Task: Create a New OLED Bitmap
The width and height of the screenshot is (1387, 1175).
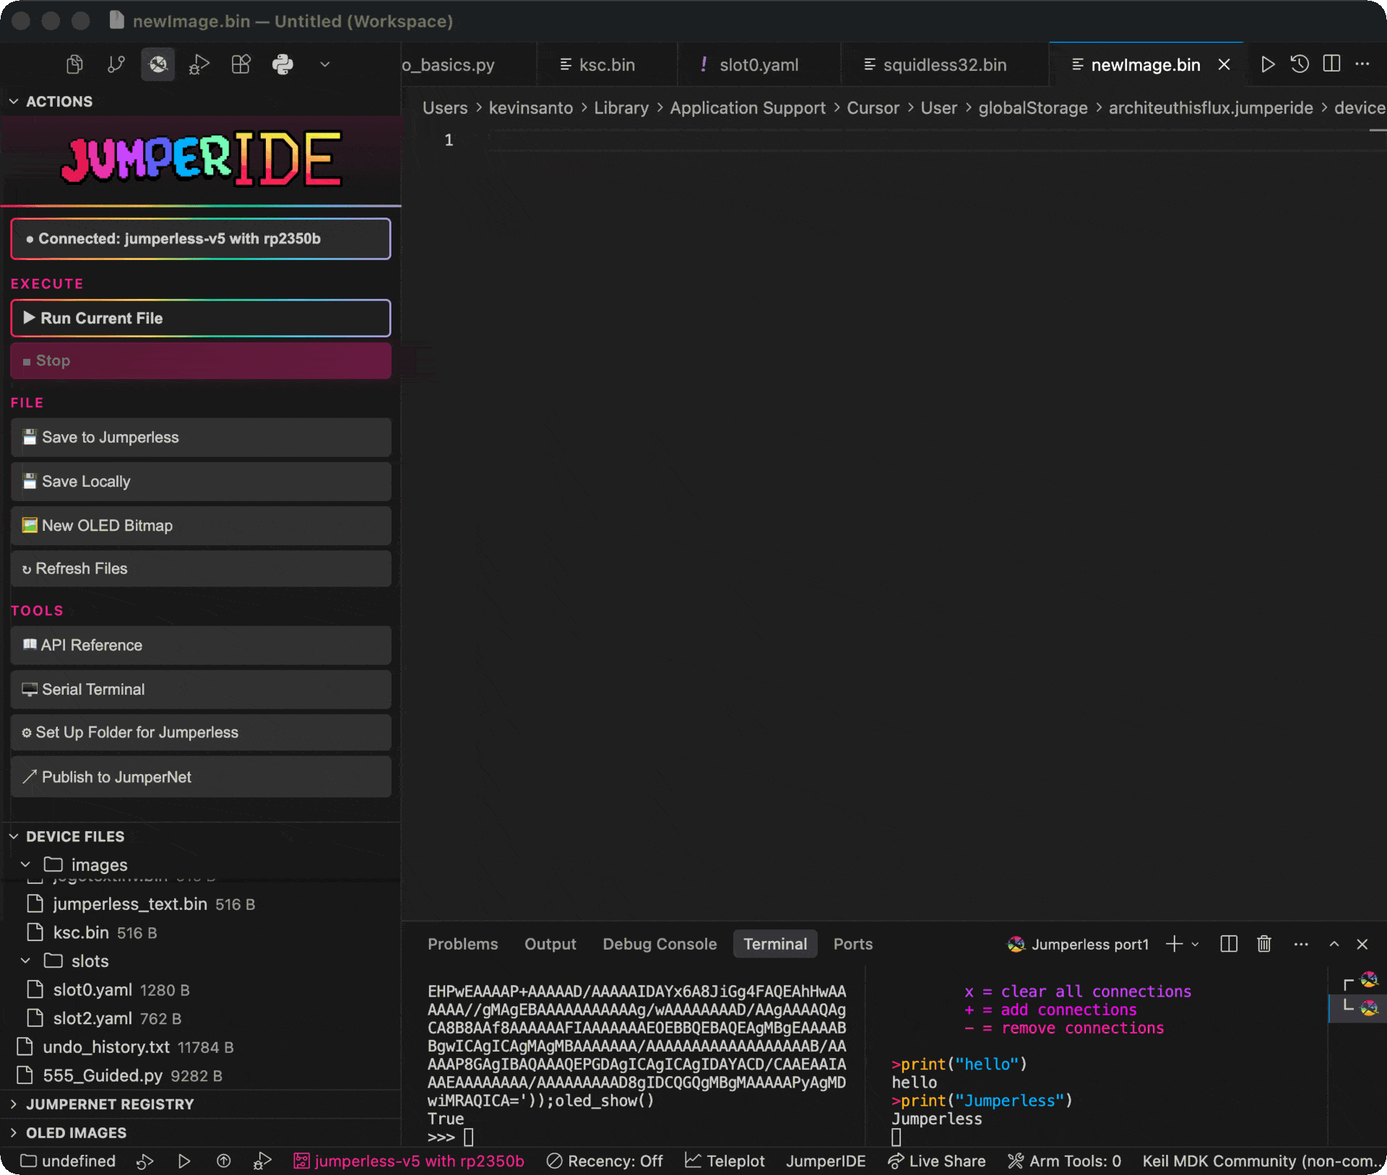Action: [201, 526]
